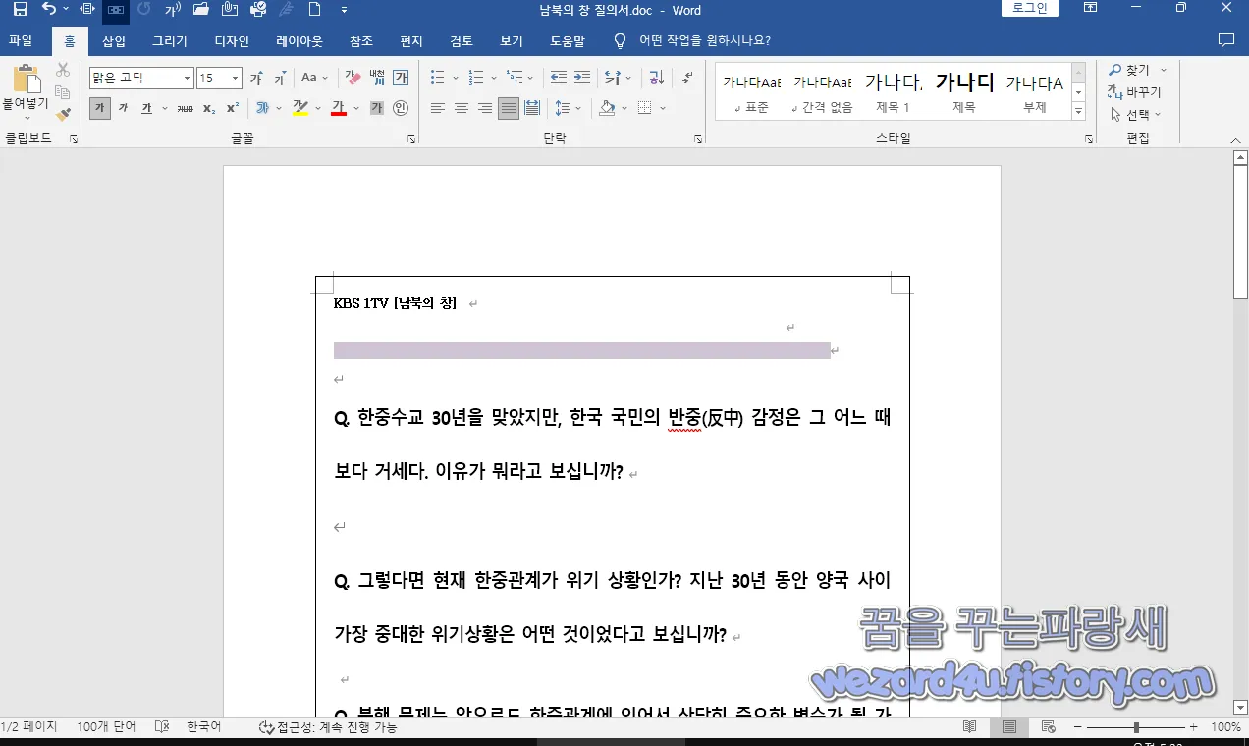
Task: Click the character border icon
Action: [401, 78]
